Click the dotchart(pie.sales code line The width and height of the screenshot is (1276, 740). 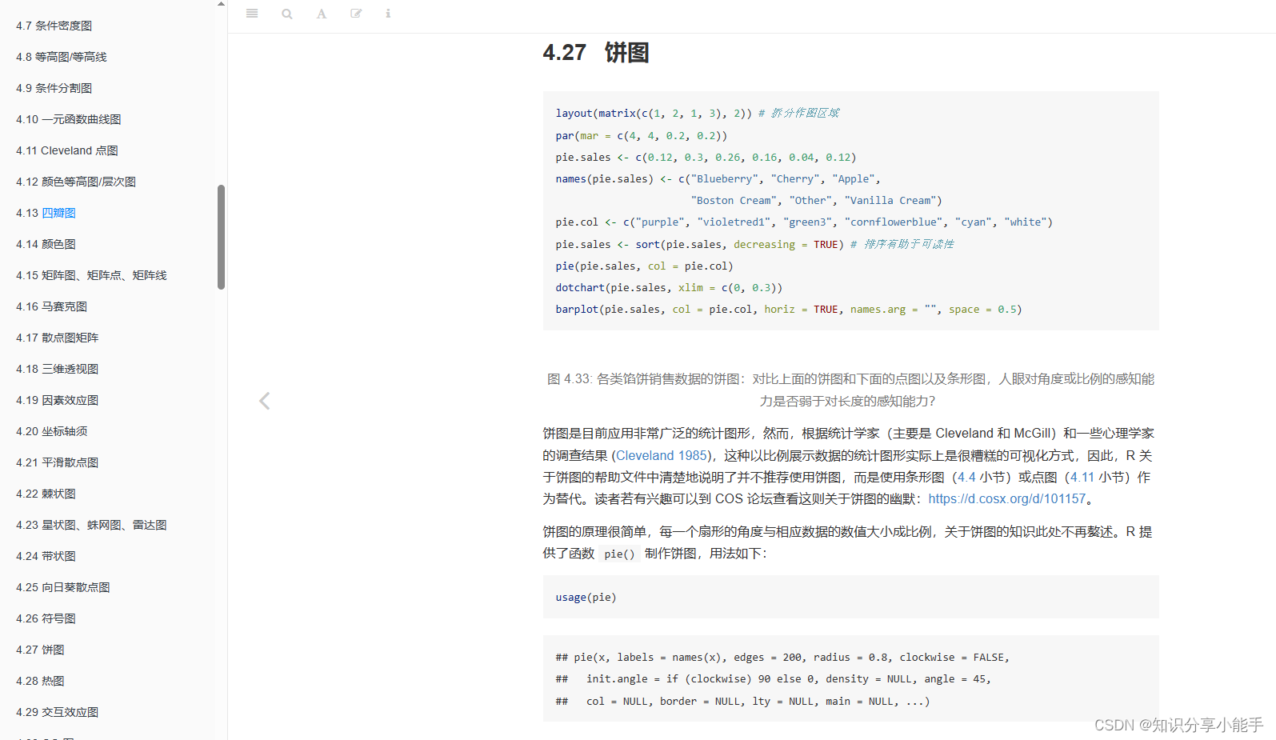tap(669, 287)
